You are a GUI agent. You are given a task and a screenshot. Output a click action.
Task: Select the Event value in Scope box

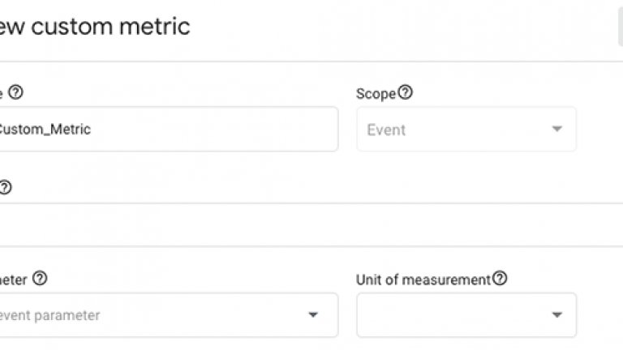(387, 130)
